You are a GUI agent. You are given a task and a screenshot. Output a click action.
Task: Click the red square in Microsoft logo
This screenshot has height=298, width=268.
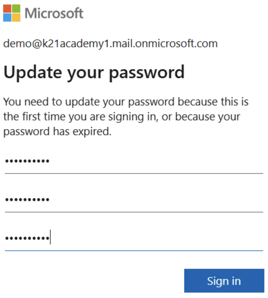tap(7, 9)
